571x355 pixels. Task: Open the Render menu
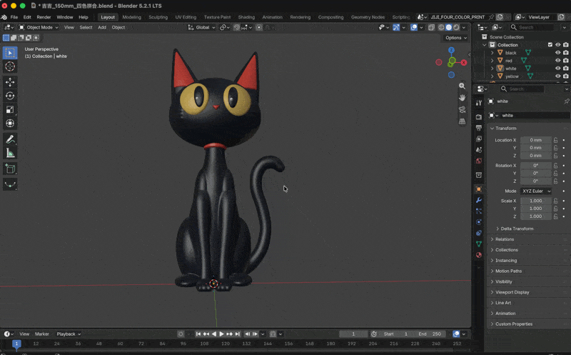tap(44, 17)
